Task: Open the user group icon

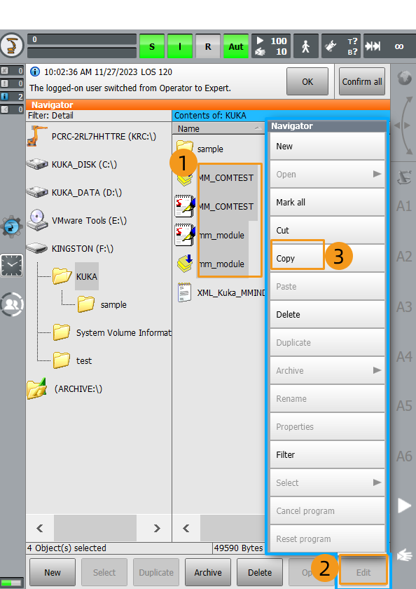Action: pyautogui.click(x=12, y=304)
